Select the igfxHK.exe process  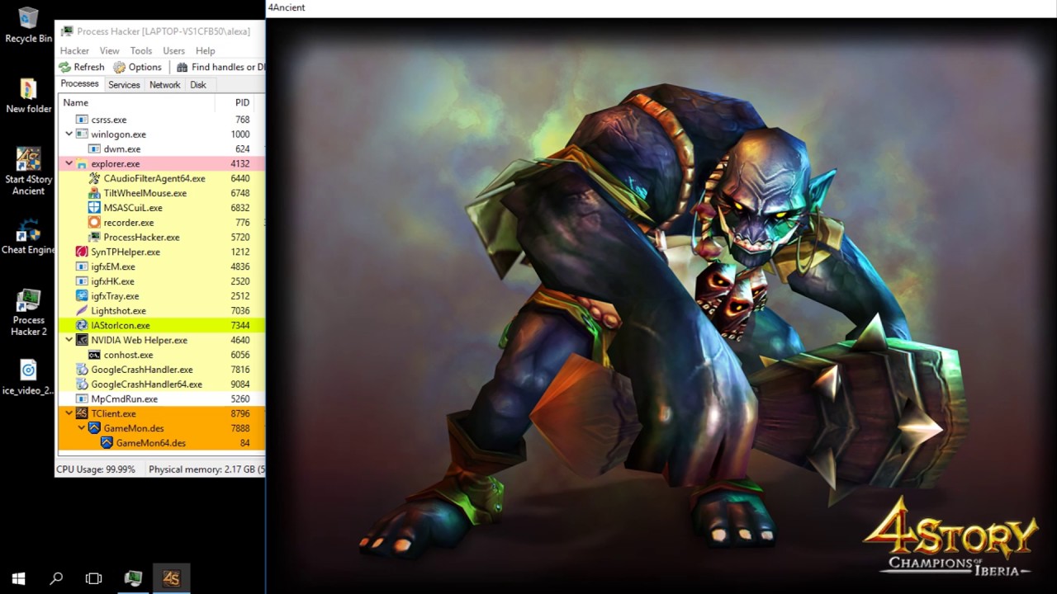click(x=162, y=281)
